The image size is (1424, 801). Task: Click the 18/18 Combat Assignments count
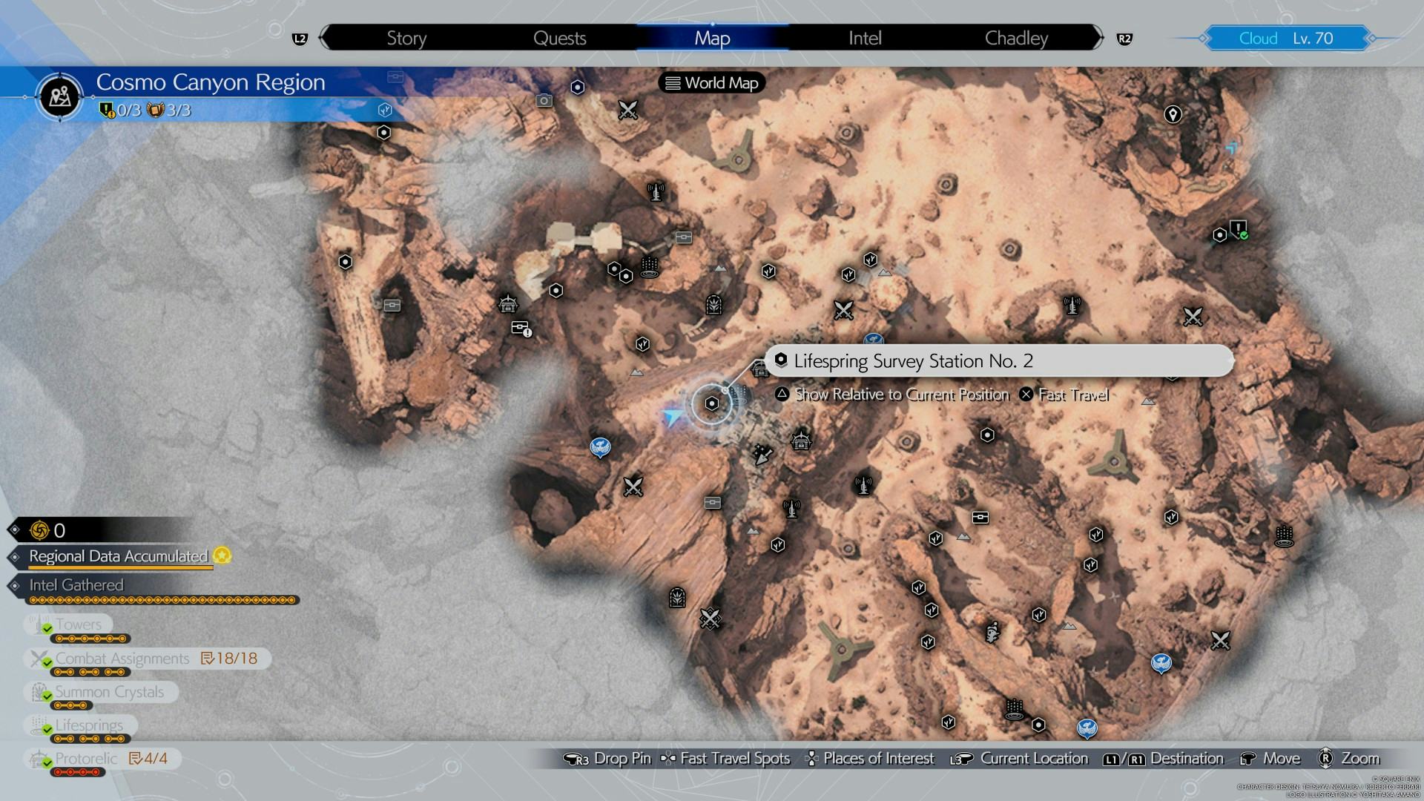(x=229, y=659)
